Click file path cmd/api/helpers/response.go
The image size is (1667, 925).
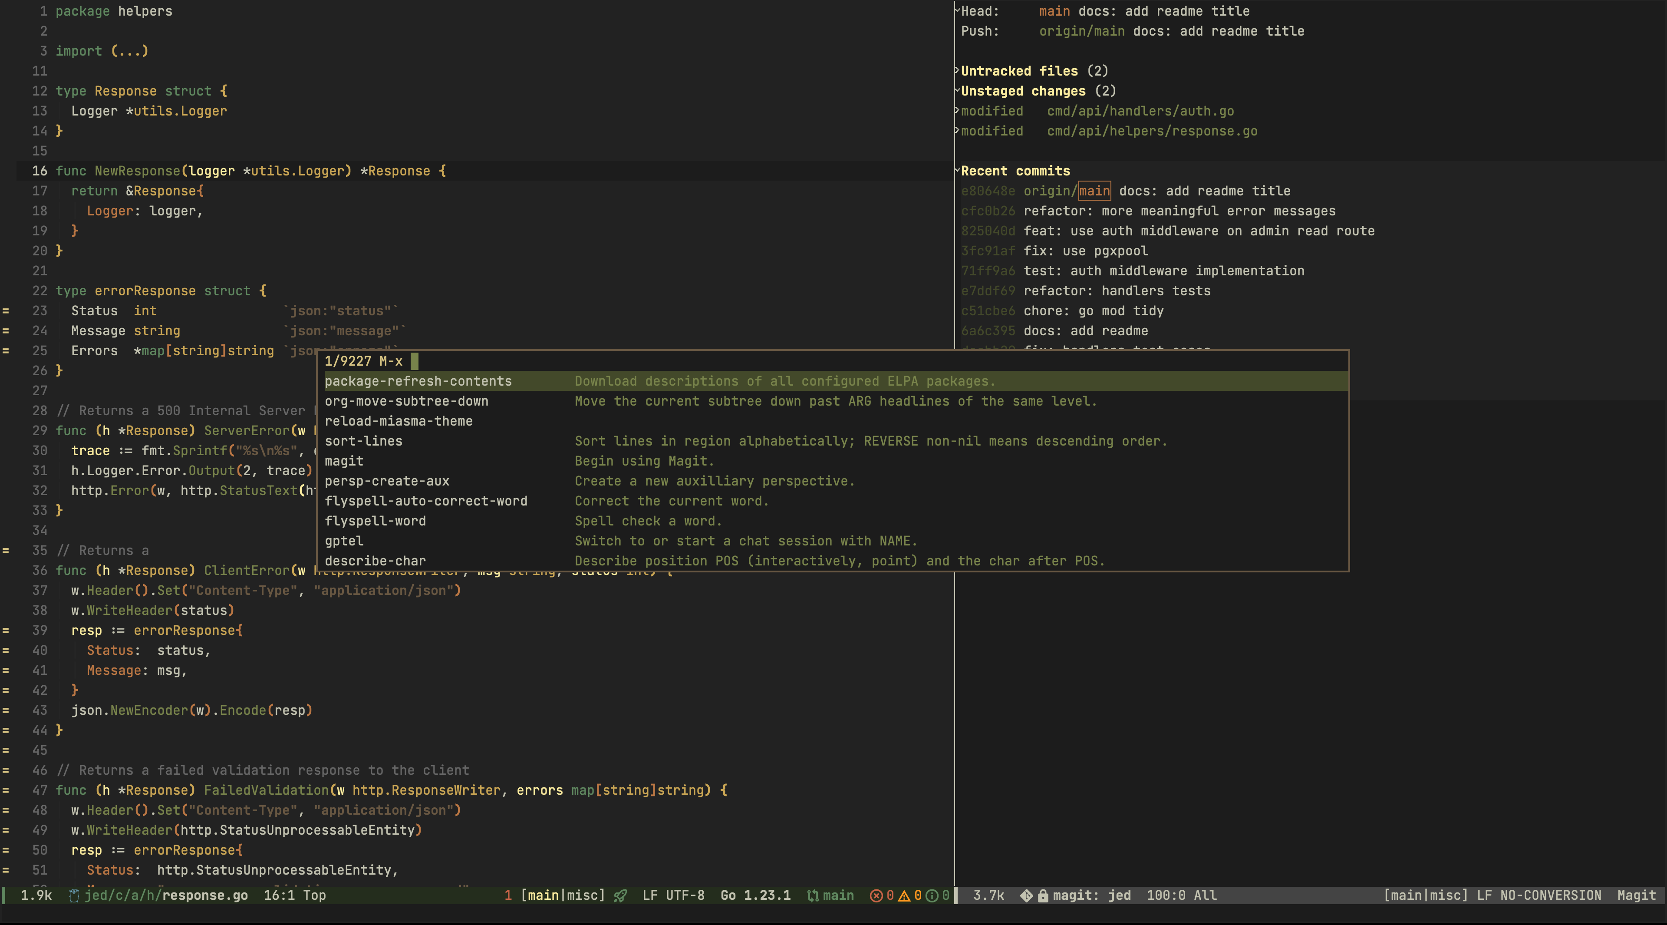click(1152, 132)
